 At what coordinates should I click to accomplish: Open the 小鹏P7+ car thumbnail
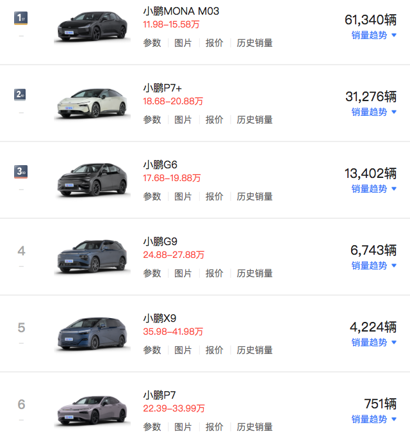[x=92, y=104]
